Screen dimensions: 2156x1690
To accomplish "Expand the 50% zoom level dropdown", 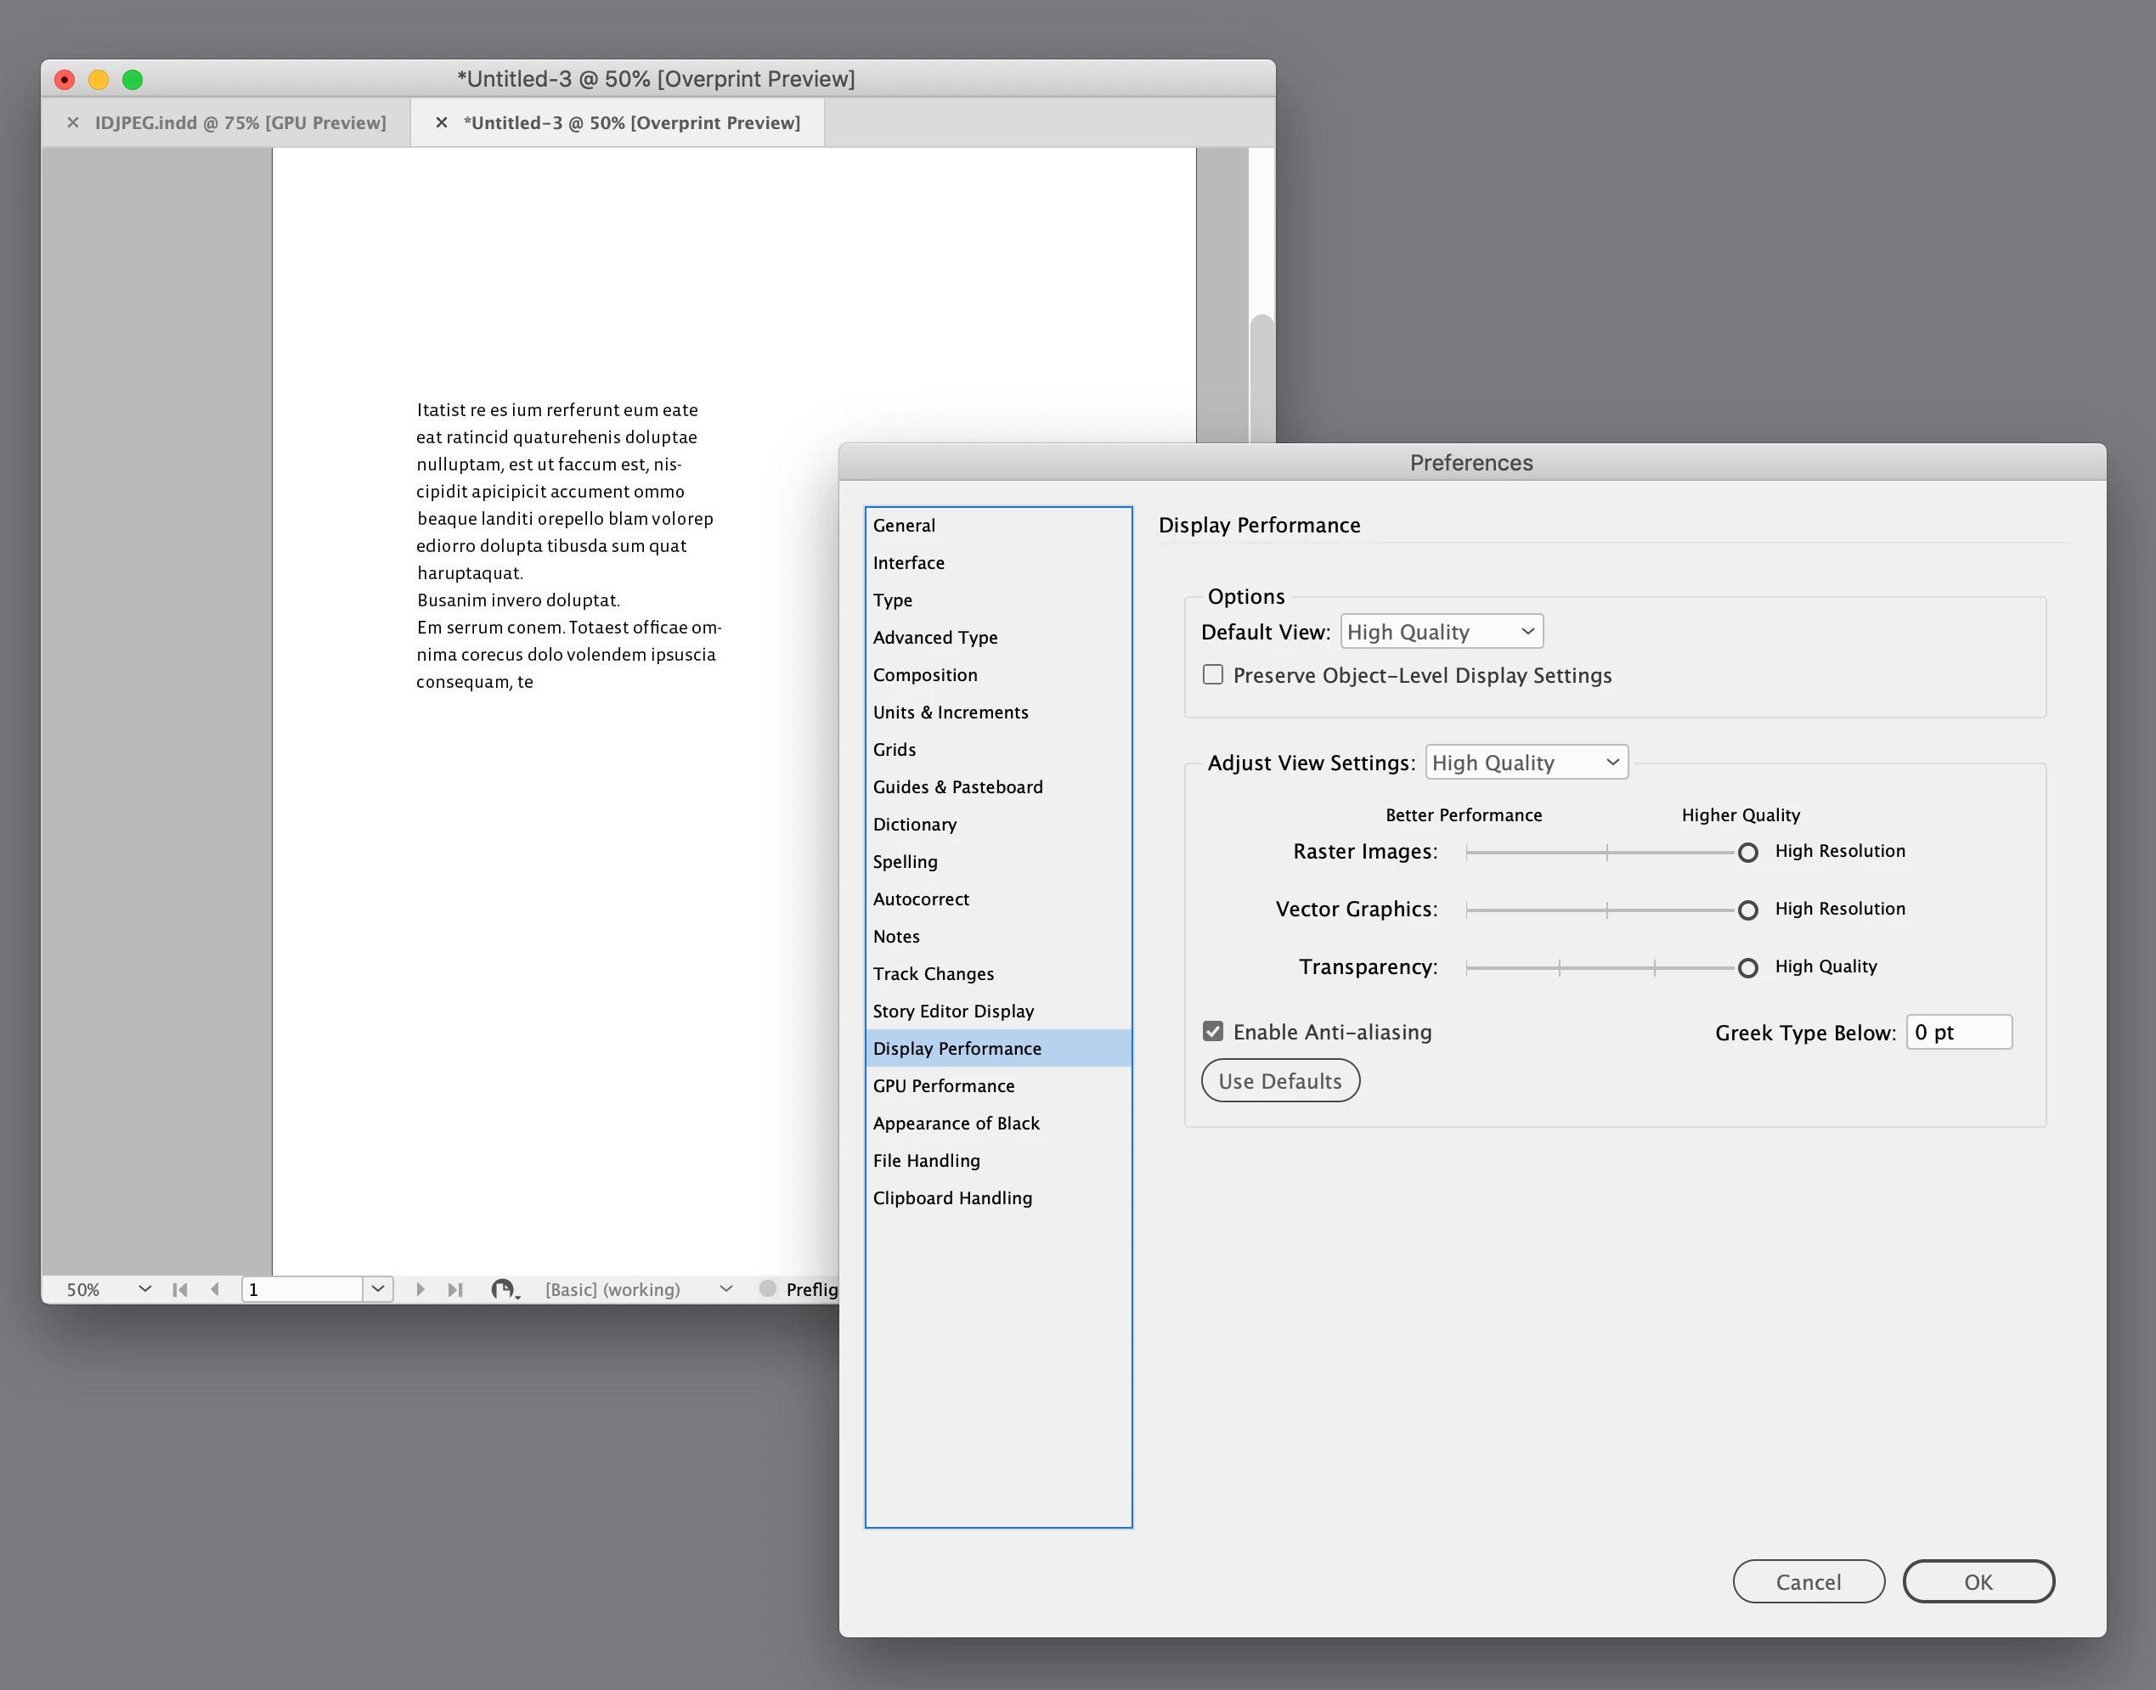I will [x=145, y=1289].
